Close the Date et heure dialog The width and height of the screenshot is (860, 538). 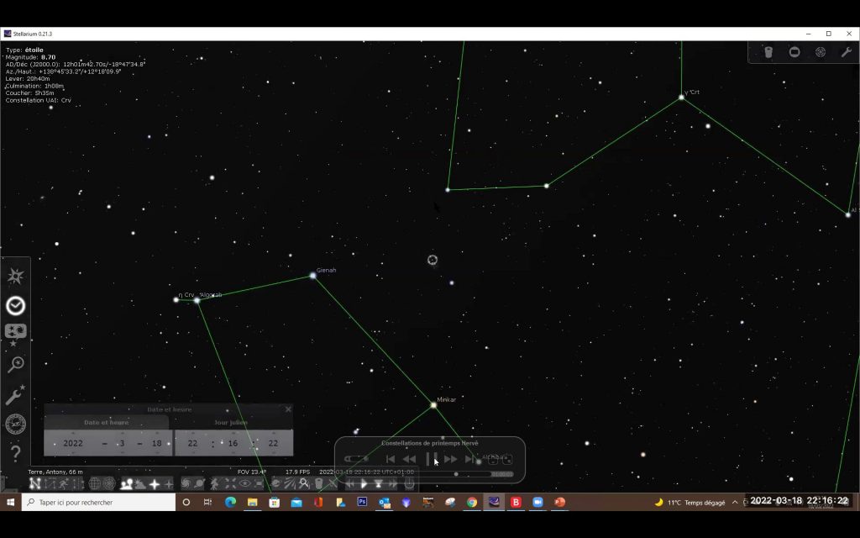pyautogui.click(x=289, y=409)
